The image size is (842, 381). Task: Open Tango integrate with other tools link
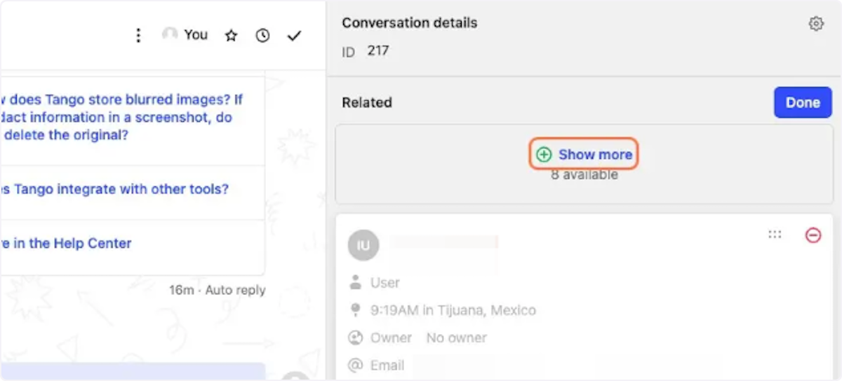click(x=114, y=189)
